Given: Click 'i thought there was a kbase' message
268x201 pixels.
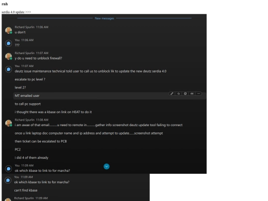Looking at the screenshot, I should (53, 112).
